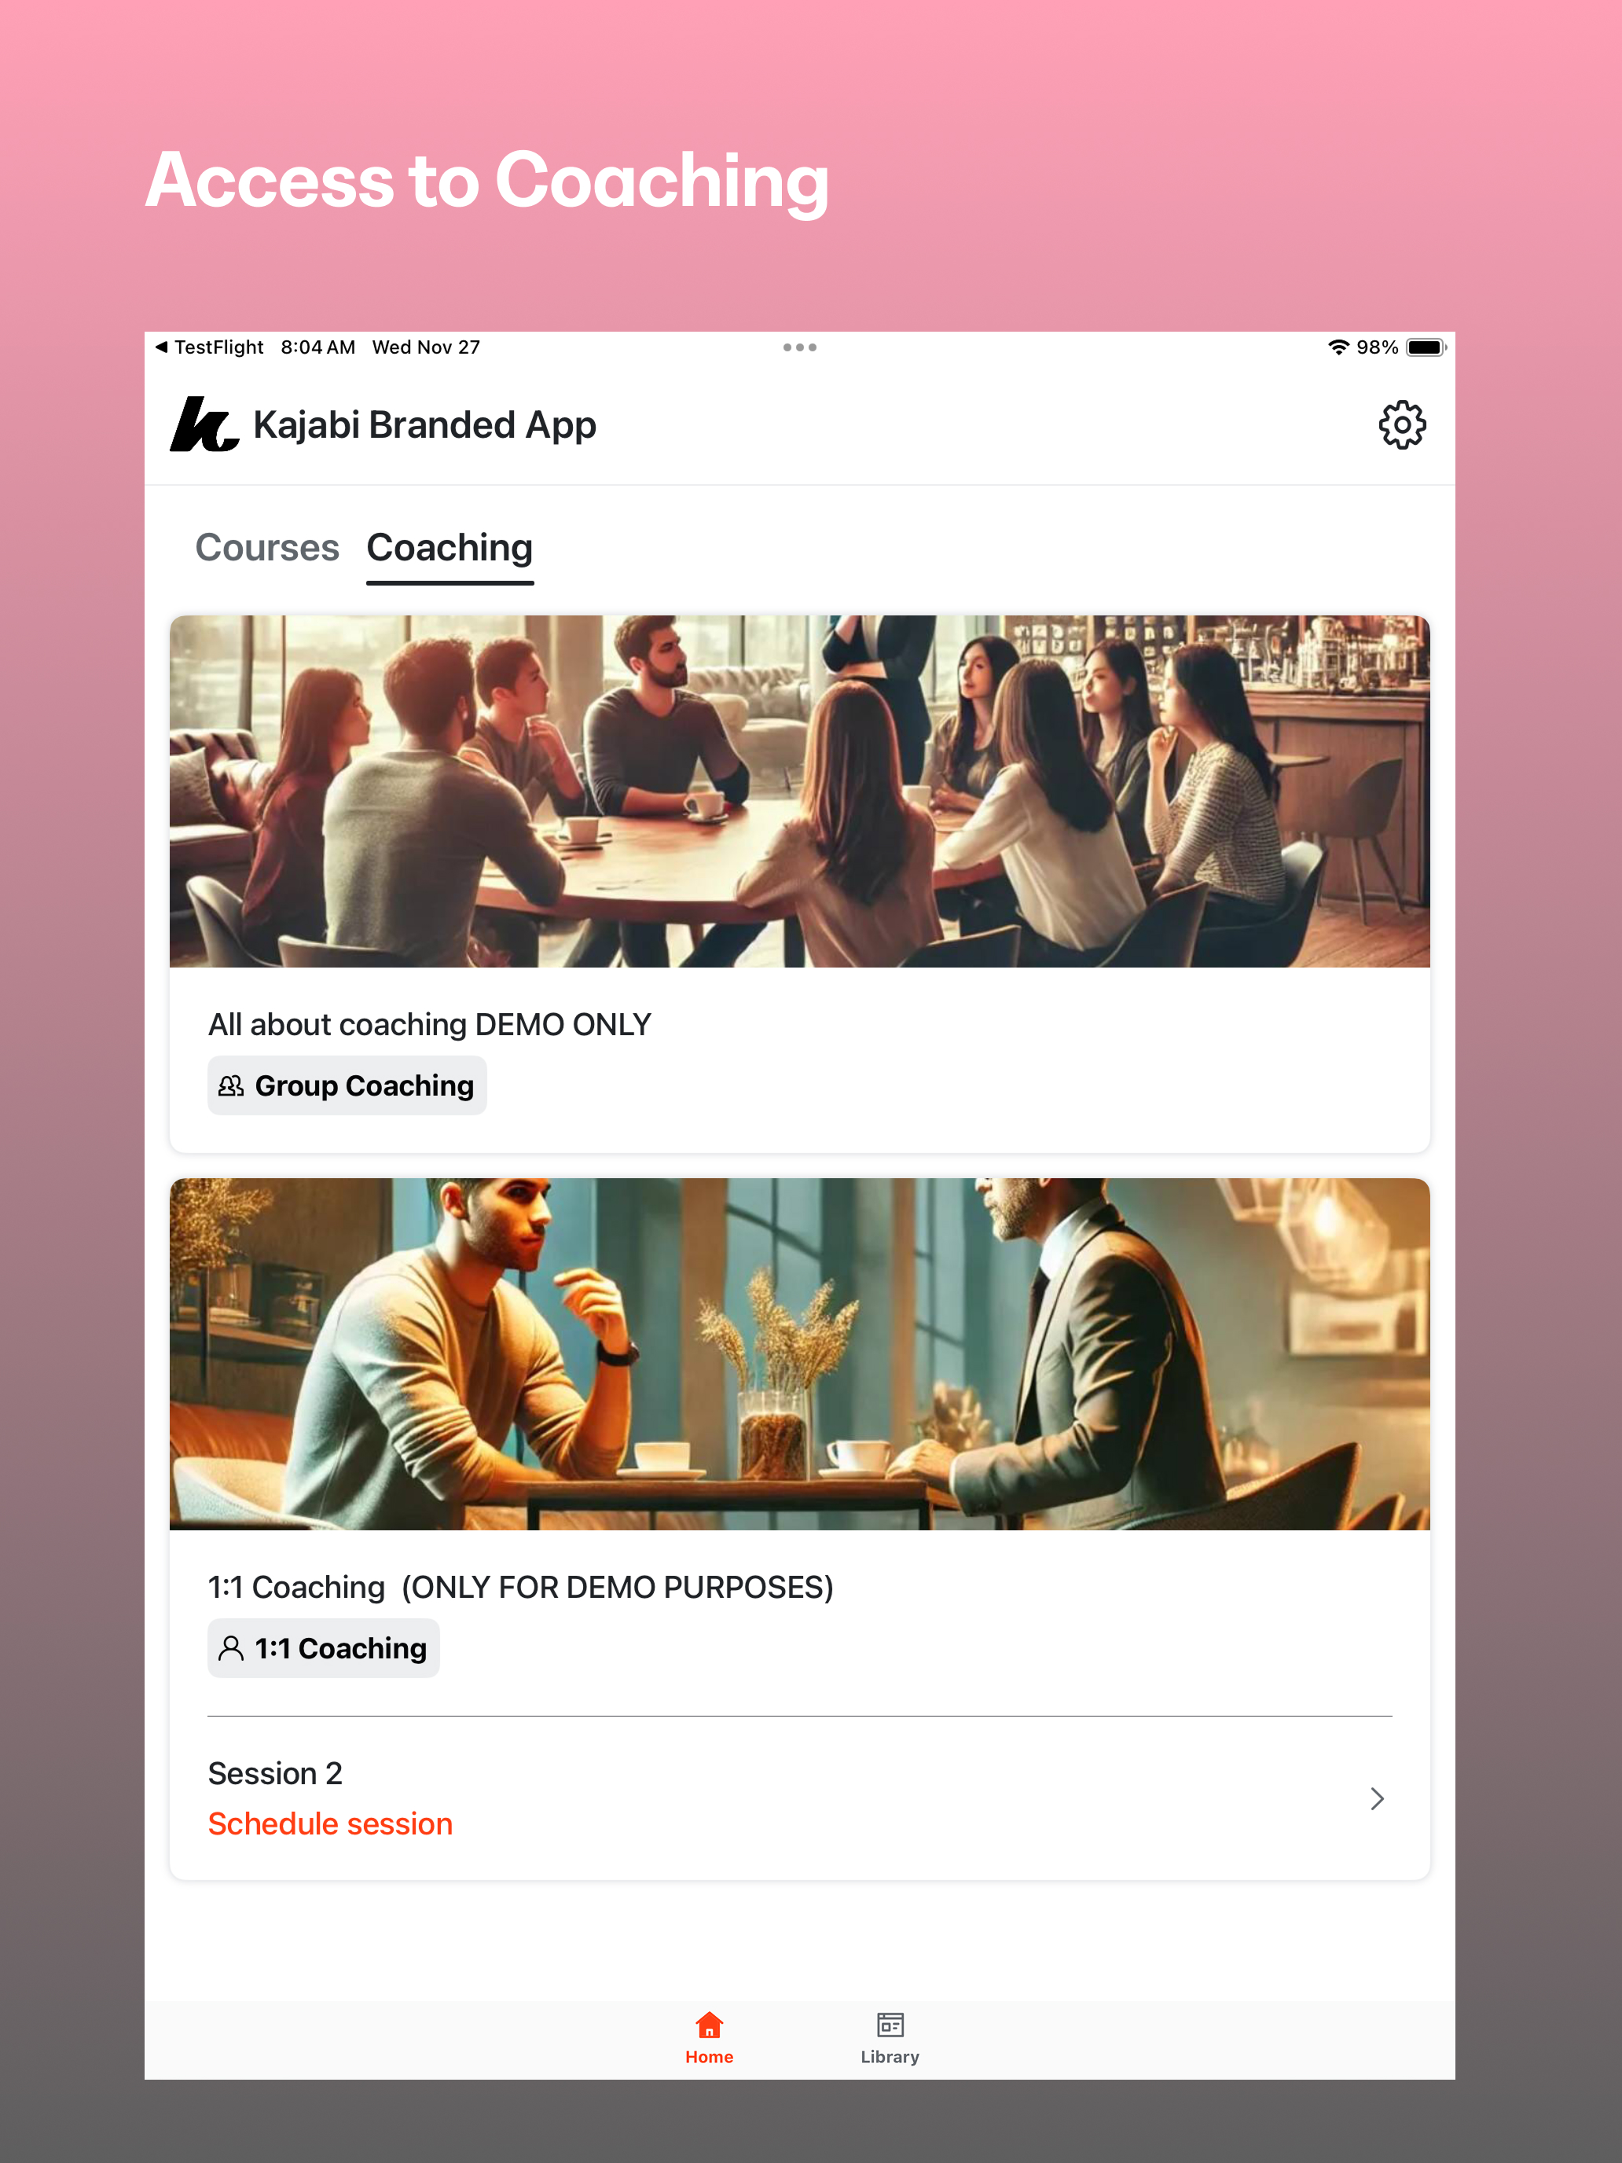1622x2163 pixels.
Task: Tap the 8:04 AM clock
Action: pos(317,347)
